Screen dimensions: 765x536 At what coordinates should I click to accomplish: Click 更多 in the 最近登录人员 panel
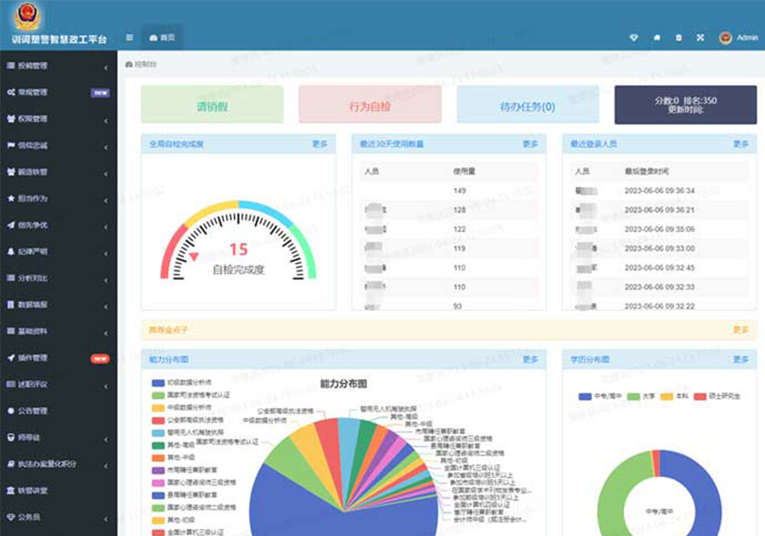(741, 144)
